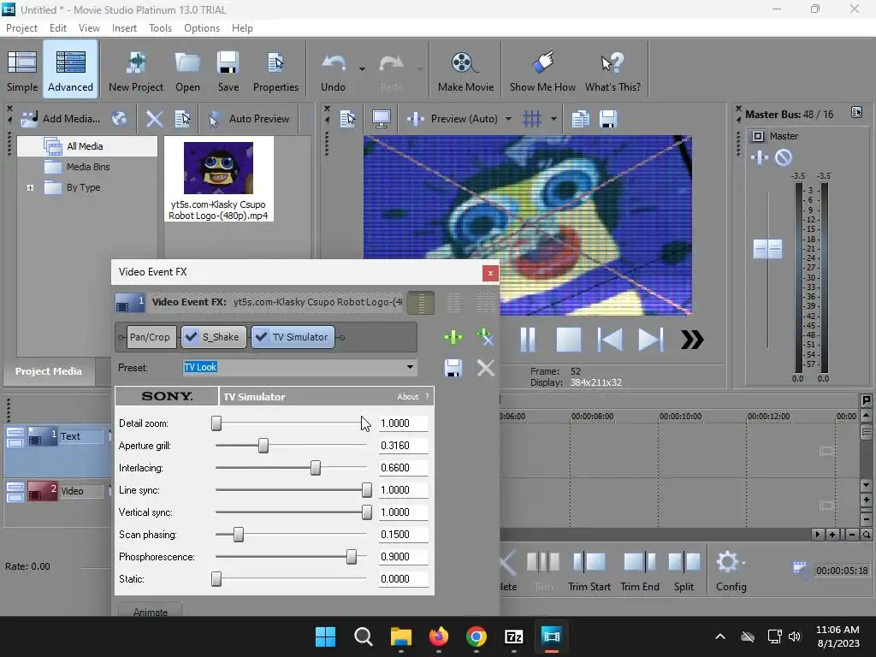Select the Project Media tab

(49, 371)
